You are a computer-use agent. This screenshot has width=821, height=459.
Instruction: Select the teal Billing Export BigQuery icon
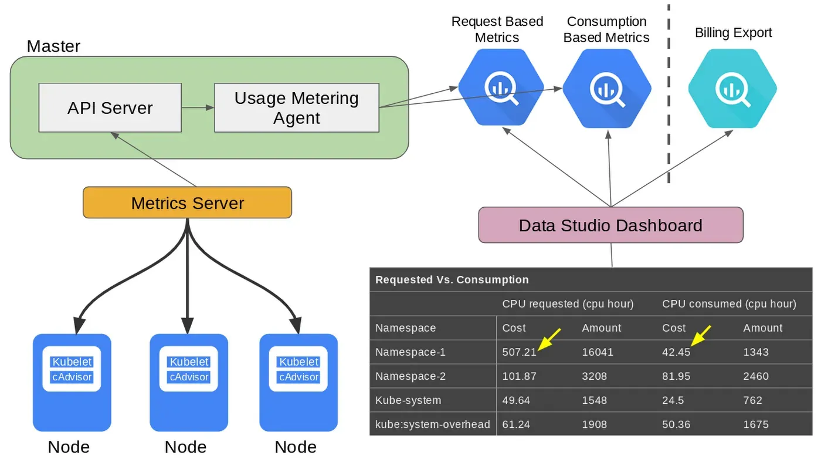coord(732,88)
